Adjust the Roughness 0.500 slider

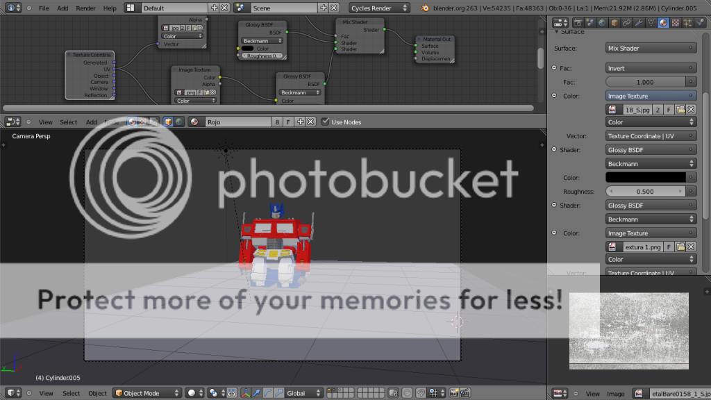pos(645,192)
